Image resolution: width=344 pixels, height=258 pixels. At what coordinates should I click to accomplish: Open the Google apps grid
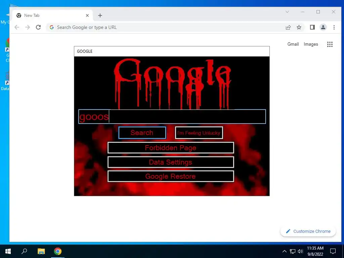click(x=330, y=44)
